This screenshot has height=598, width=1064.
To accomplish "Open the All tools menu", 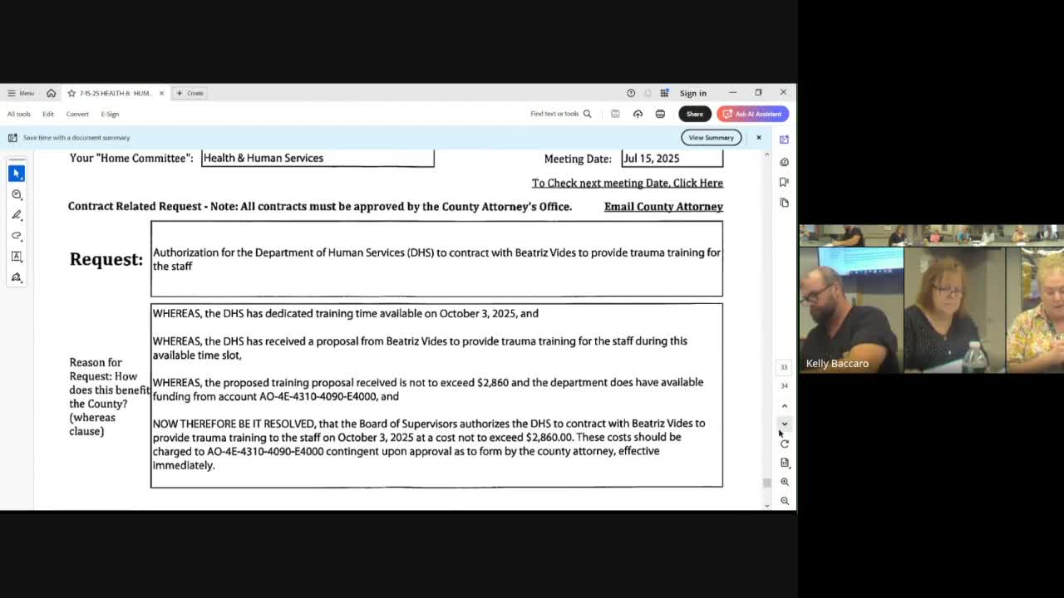I will pos(19,114).
